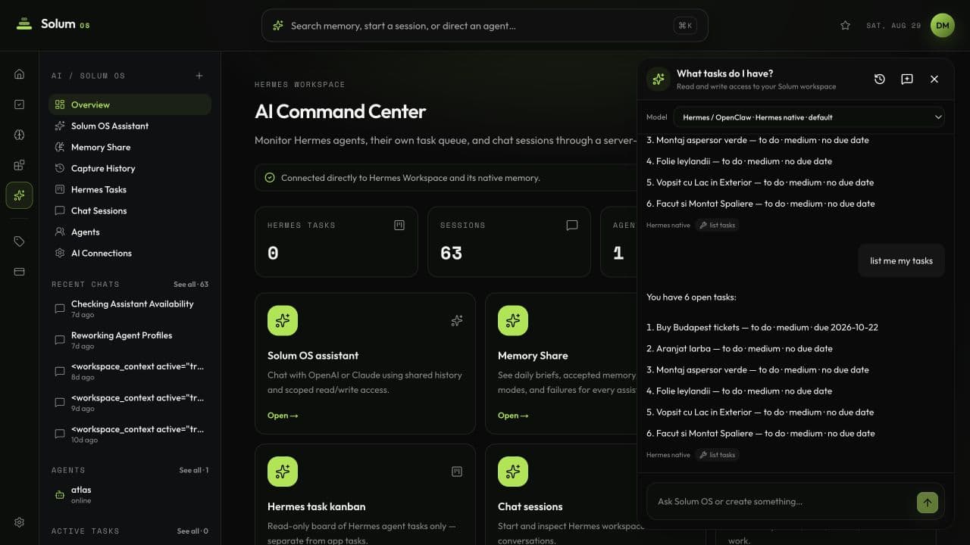Screen dimensions: 970x545
Task: Open Checking Assistant Availability chat
Action: [x=130, y=308]
